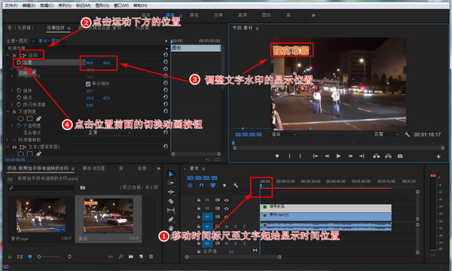Collapse the 不透明度 opacity effect group
Image resolution: width=452 pixels, height=271 pixels.
(8, 111)
